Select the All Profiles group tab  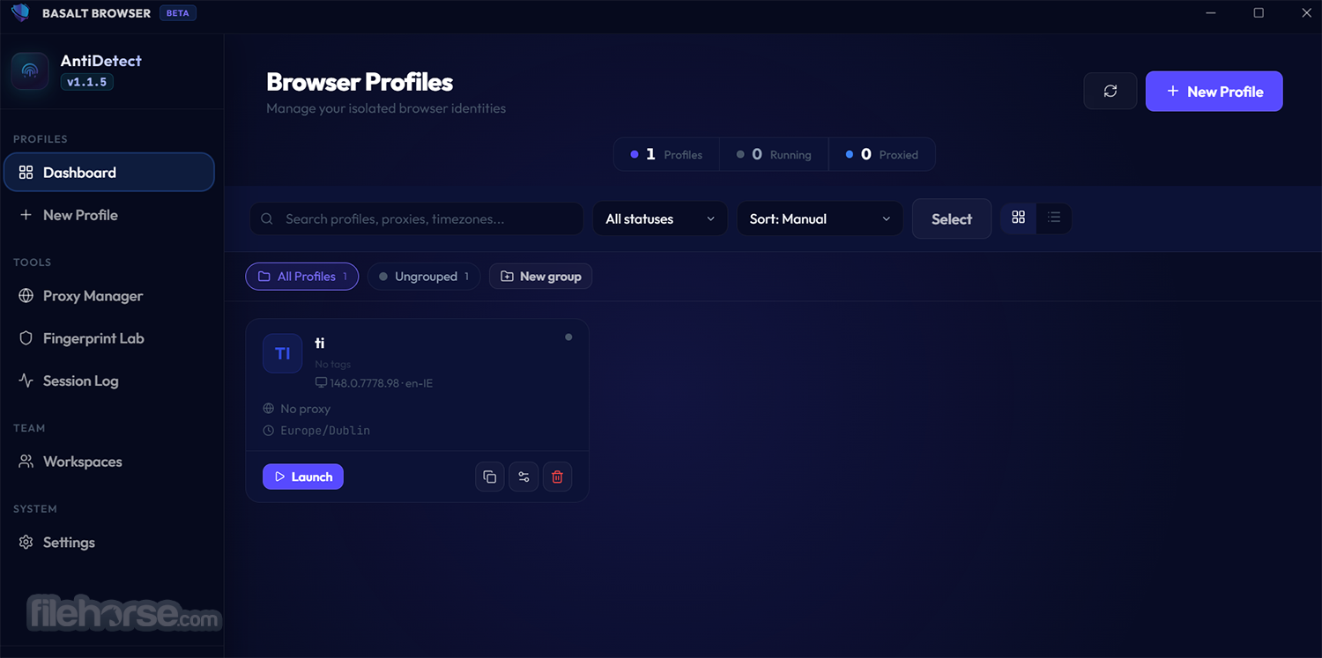click(302, 277)
